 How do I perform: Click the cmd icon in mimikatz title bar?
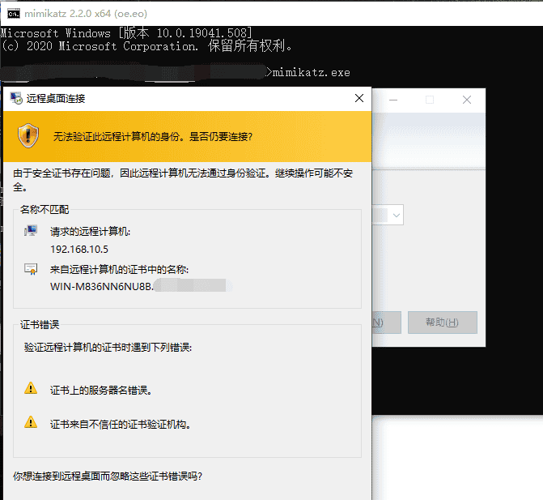coord(14,14)
